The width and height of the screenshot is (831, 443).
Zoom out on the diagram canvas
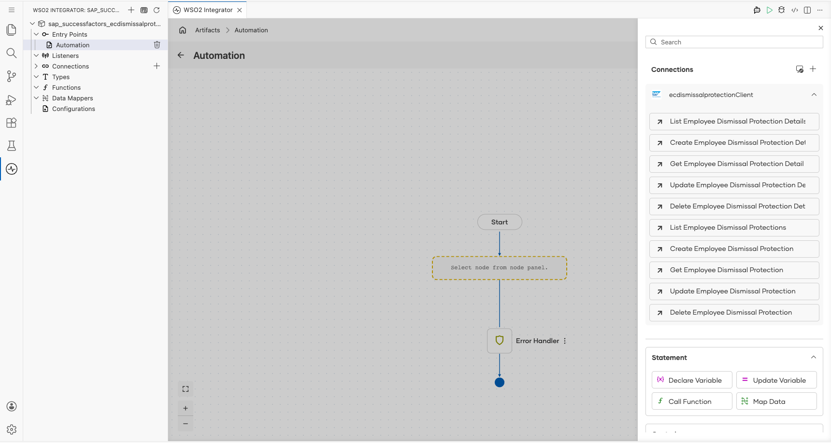click(186, 424)
